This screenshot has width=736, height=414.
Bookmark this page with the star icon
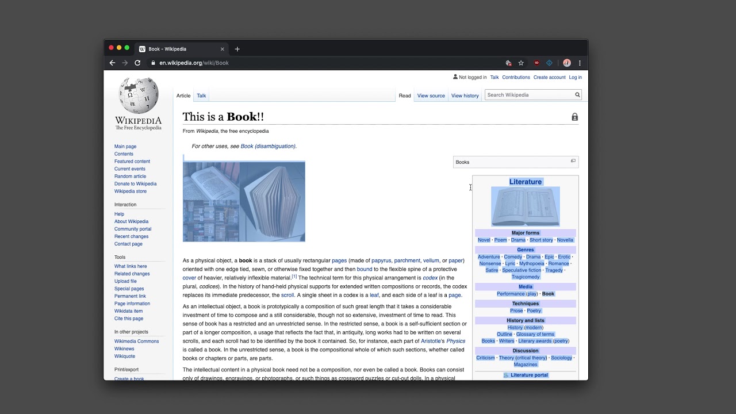pos(521,63)
